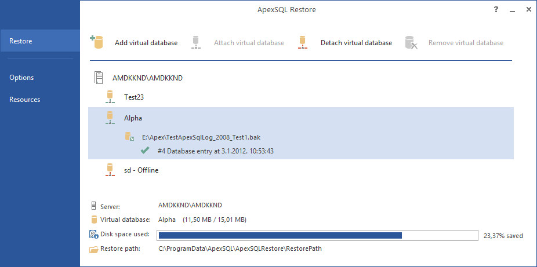
Task: Click the Alpha database icon
Action: click(110, 118)
